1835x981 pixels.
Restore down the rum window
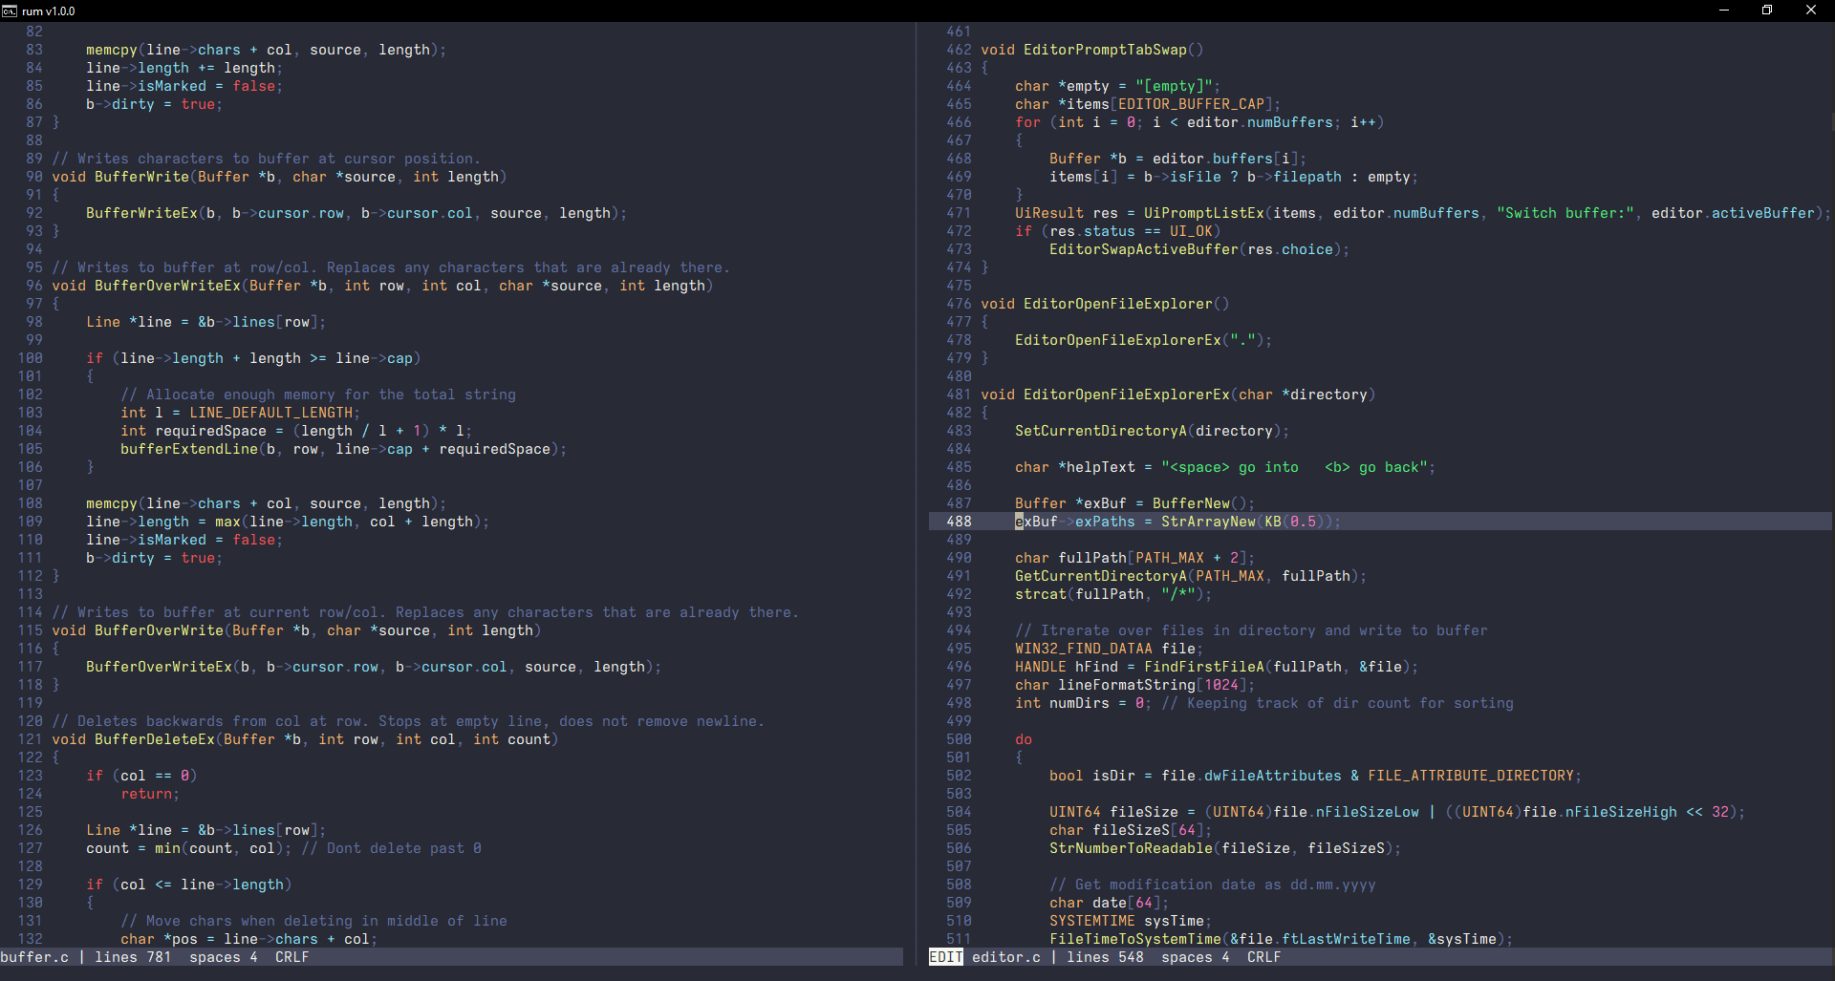pyautogui.click(x=1767, y=11)
